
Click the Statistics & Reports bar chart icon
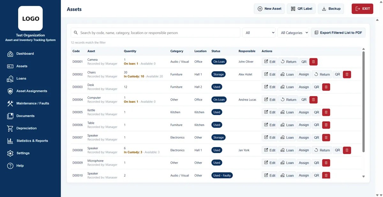point(10,141)
